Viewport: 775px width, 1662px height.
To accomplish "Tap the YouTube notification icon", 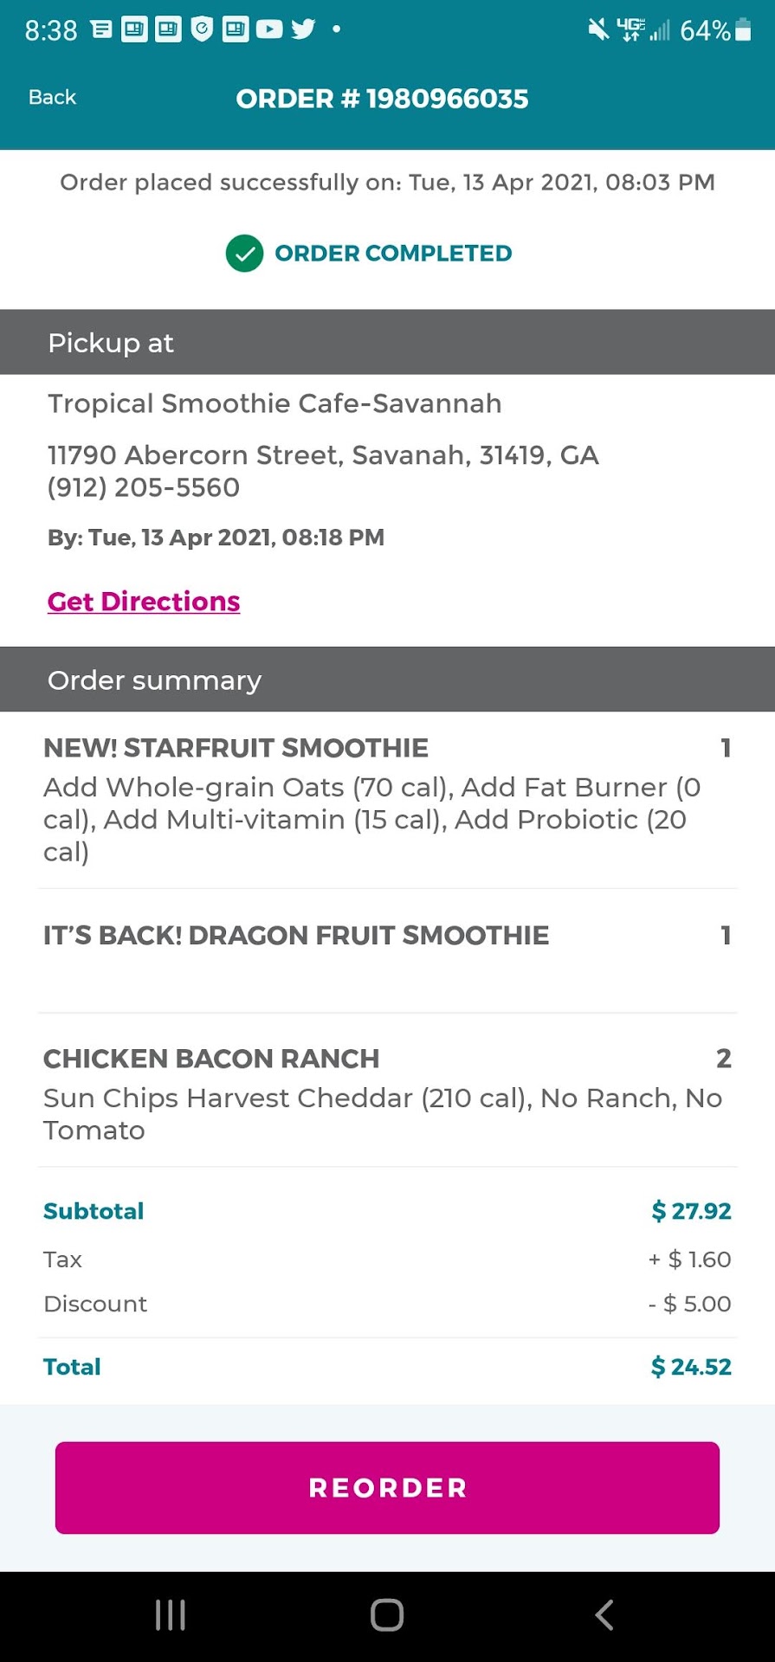I will pyautogui.click(x=269, y=29).
